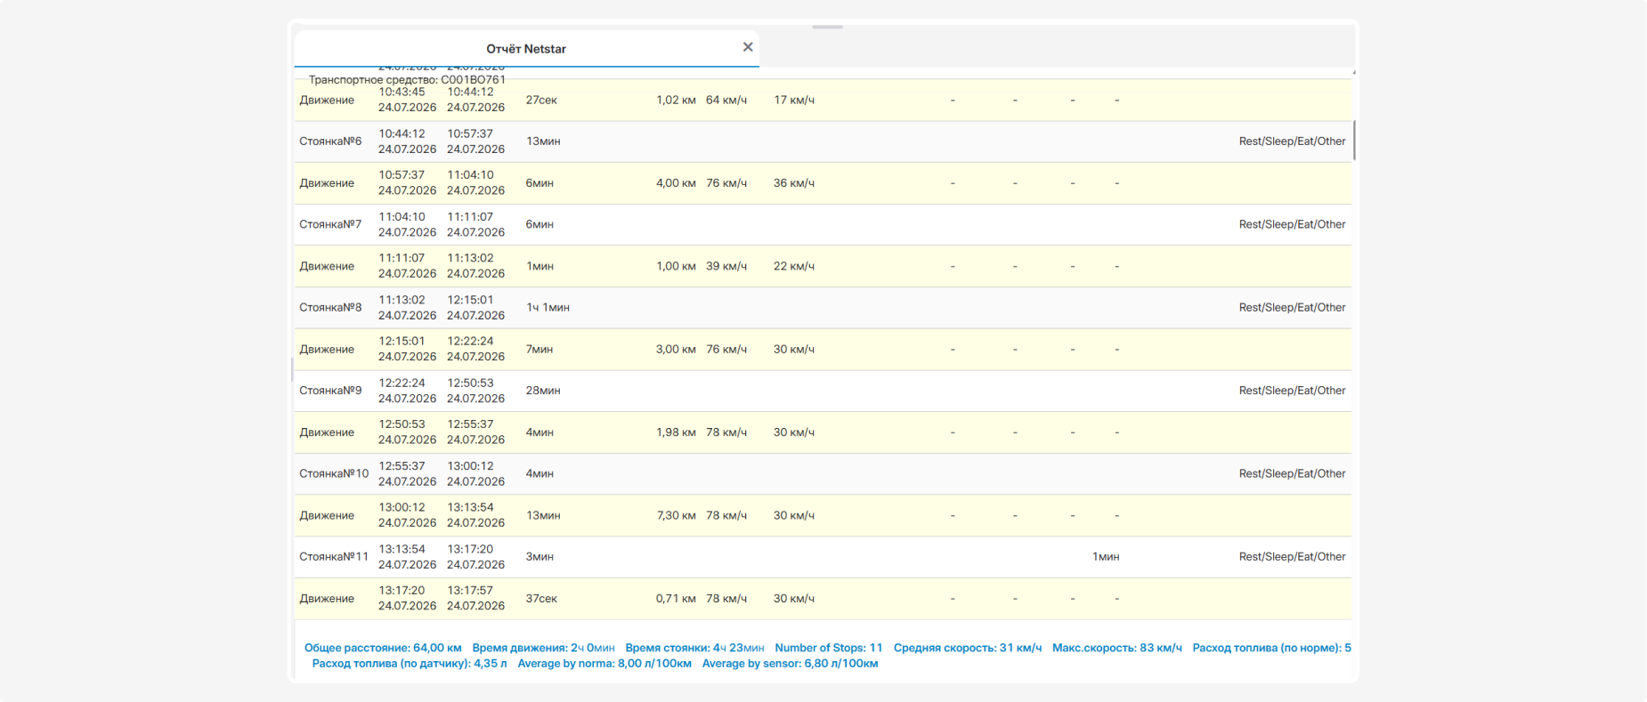Click the Расход топлива (по датчику): 4,35 л summary
Screen dimensions: 1647x702
(x=410, y=664)
